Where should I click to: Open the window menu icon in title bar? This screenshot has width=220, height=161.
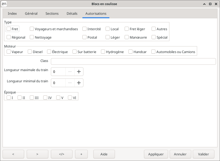pos(4,4)
